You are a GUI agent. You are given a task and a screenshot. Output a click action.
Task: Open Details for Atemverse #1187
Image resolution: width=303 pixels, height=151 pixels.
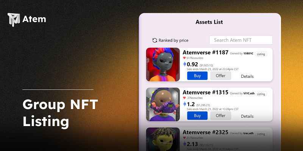point(247,76)
